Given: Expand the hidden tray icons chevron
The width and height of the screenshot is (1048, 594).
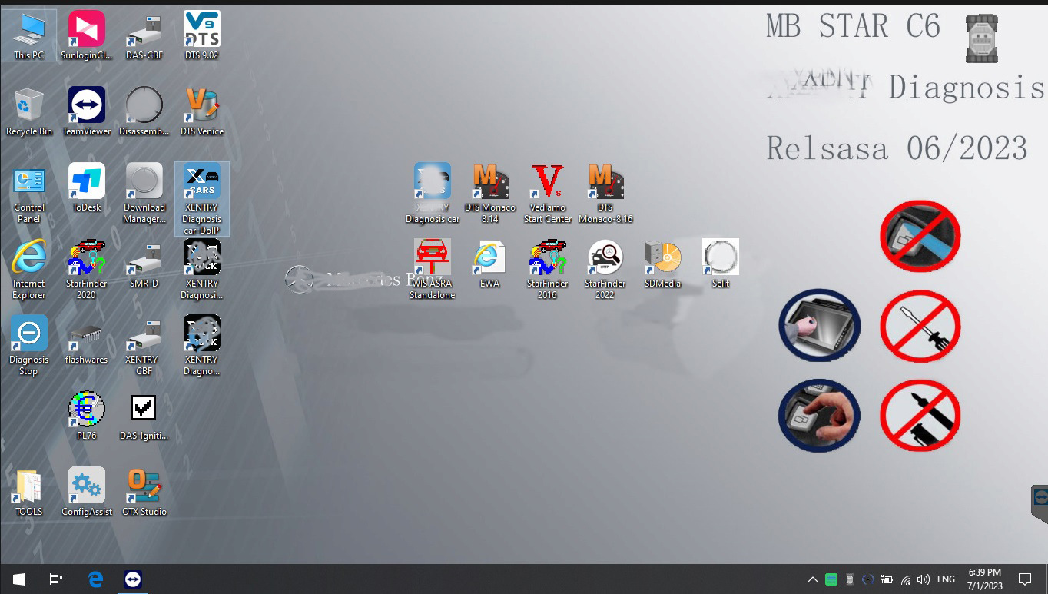Looking at the screenshot, I should (x=813, y=579).
